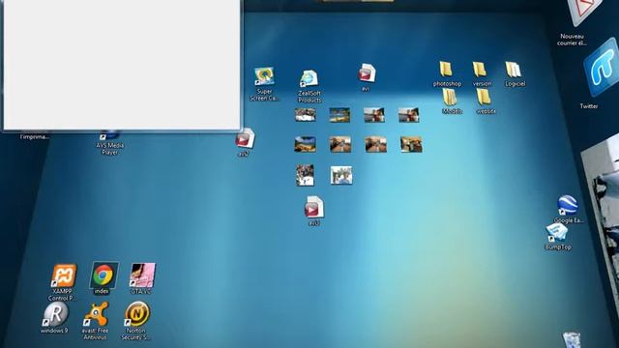Open the Logiciel folder
The height and width of the screenshot is (348, 619).
click(513, 70)
